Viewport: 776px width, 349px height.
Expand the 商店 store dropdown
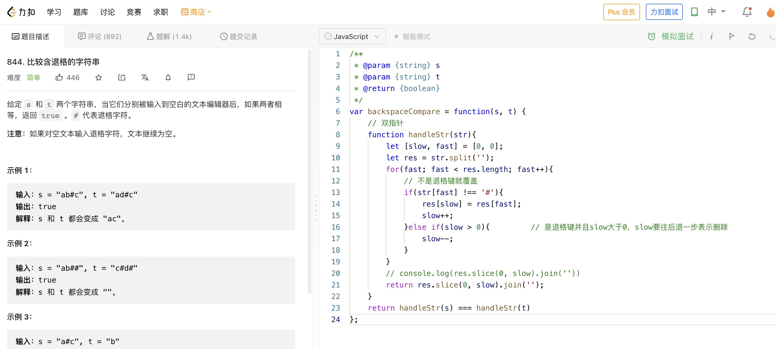pos(196,12)
